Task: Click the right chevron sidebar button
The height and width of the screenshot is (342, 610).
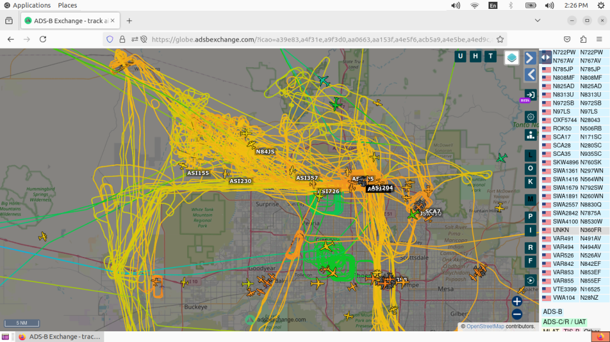Action: [x=530, y=58]
